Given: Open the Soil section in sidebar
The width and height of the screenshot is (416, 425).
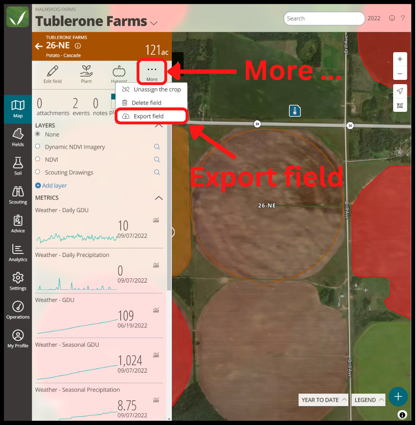Looking at the screenshot, I should pos(18,166).
